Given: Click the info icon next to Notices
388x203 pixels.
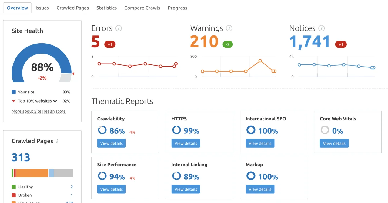Looking at the screenshot, I should pyautogui.click(x=322, y=28).
